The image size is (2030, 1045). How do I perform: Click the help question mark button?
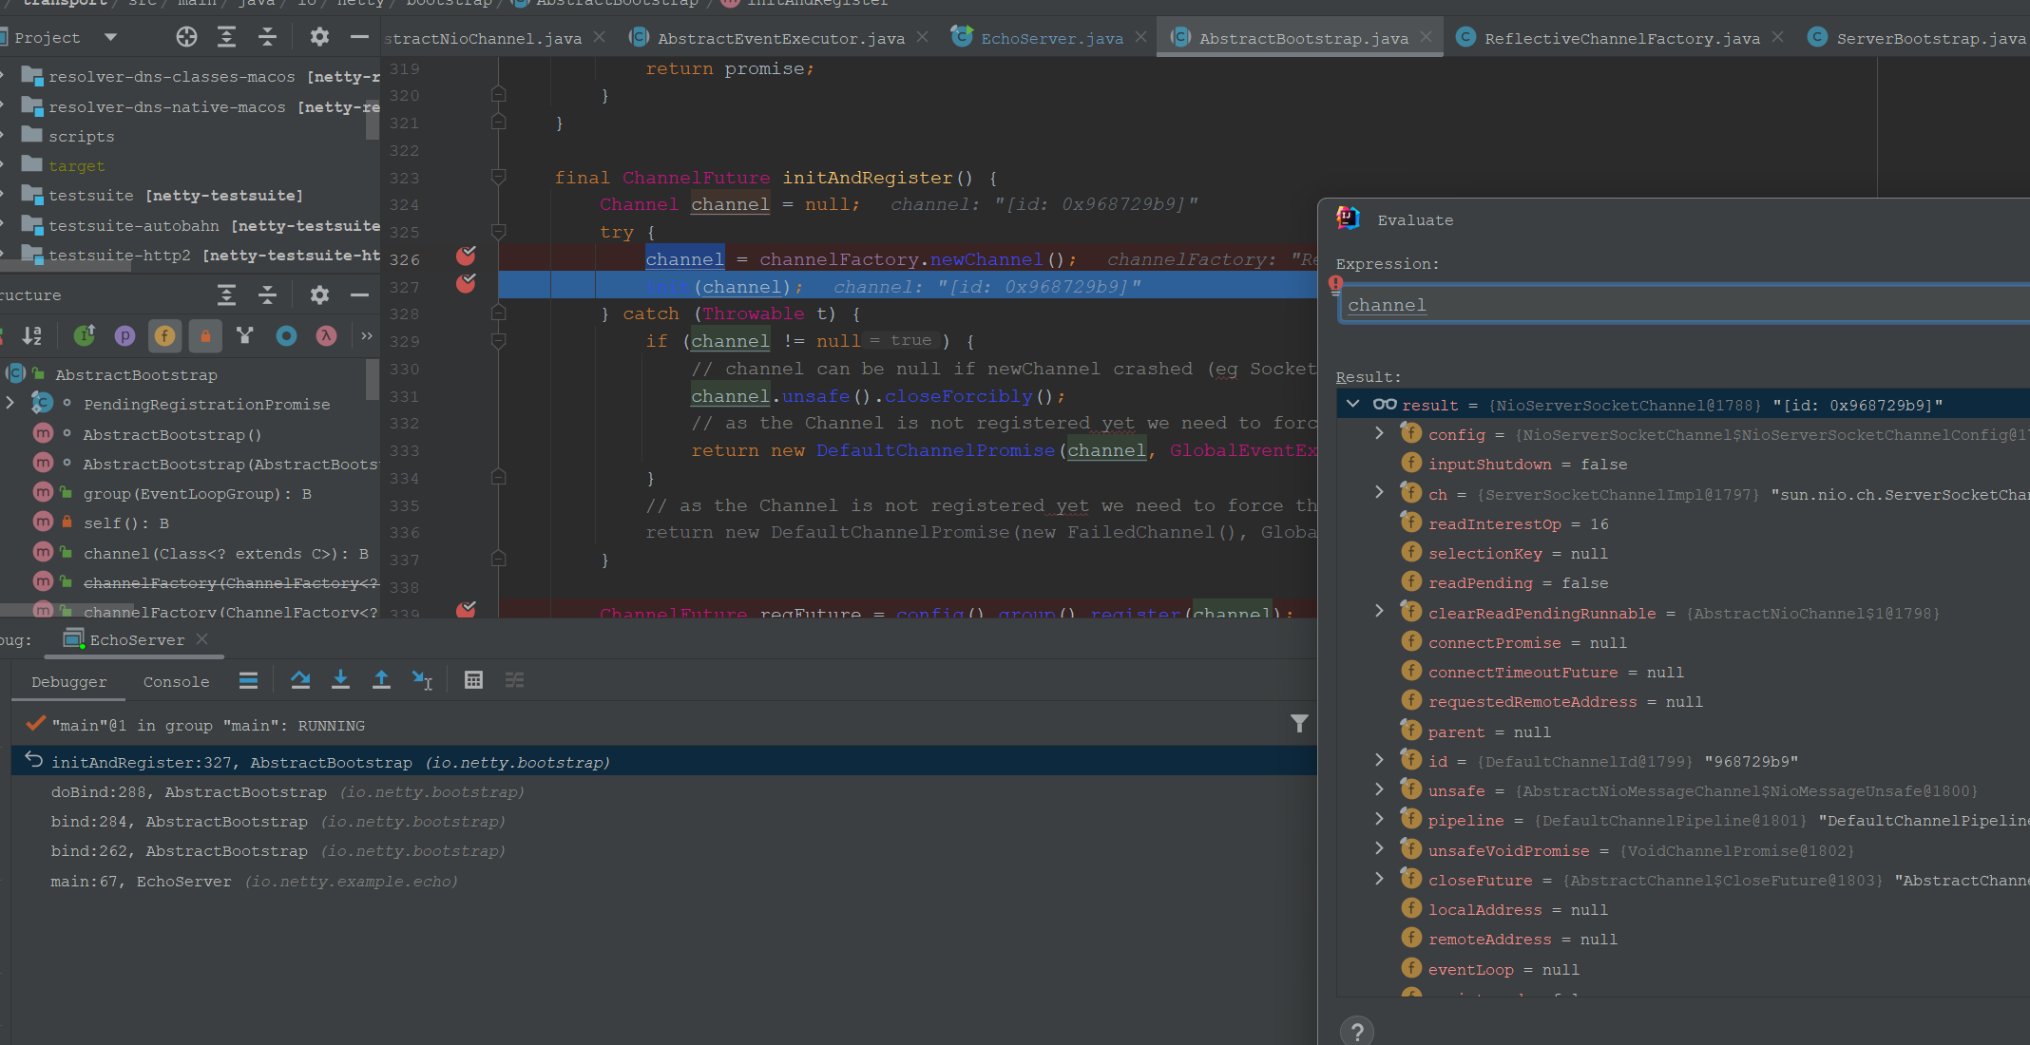point(1357,1032)
